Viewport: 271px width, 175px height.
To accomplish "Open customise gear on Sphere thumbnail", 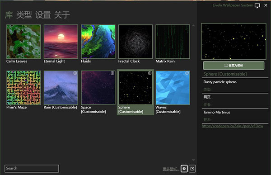I will pyautogui.click(x=150, y=73).
